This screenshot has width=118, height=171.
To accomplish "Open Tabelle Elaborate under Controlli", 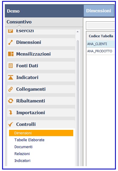I will [29, 140].
